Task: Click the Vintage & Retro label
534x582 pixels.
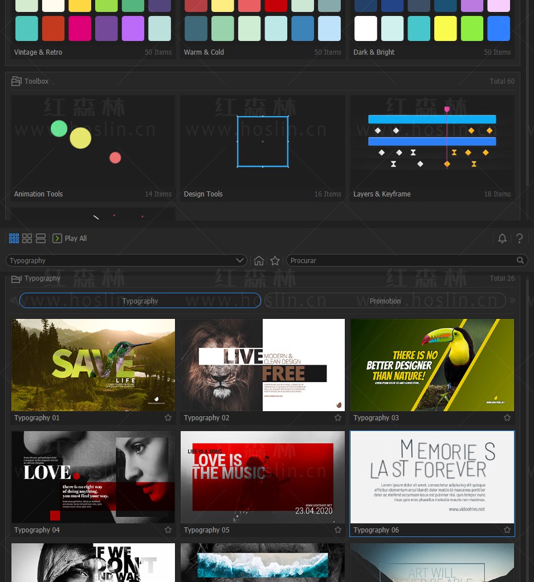Action: tap(38, 52)
